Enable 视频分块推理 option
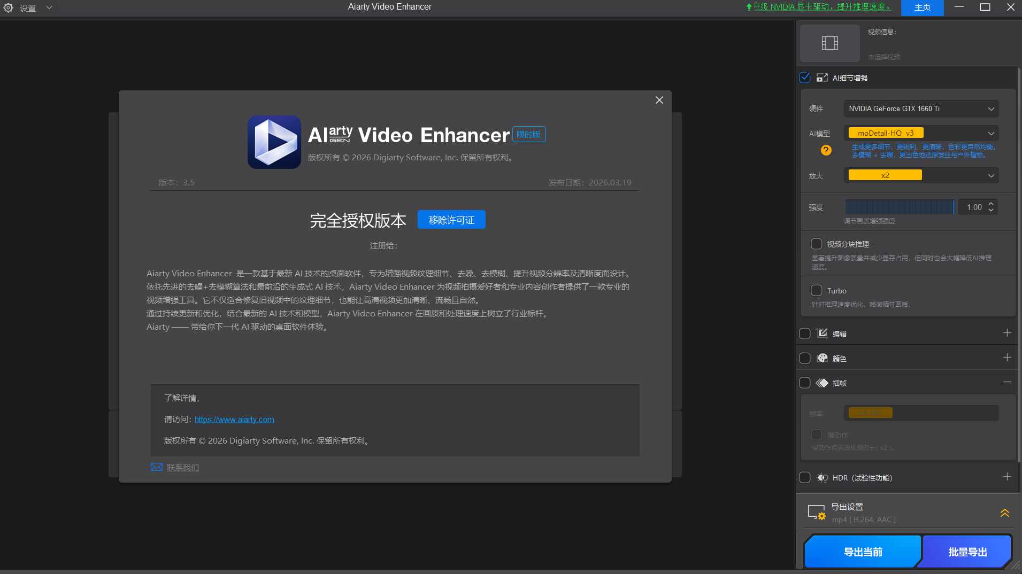This screenshot has width=1022, height=574. [817, 244]
